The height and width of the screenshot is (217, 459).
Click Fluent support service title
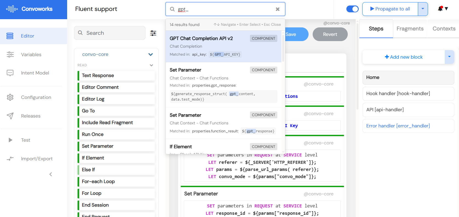[96, 9]
